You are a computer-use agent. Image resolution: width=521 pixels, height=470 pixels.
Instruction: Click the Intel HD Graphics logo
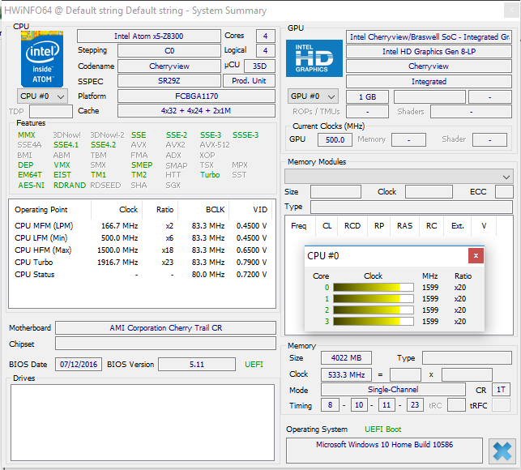pos(314,58)
